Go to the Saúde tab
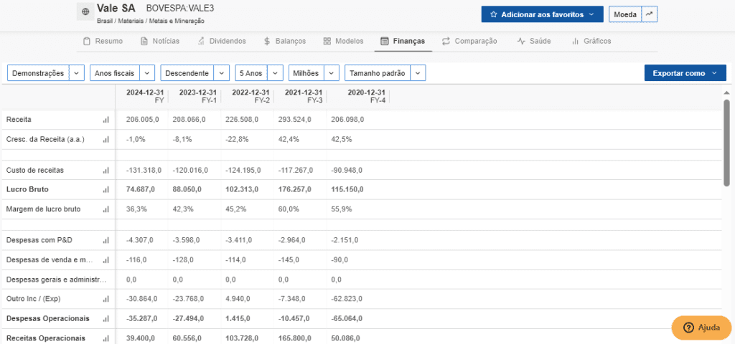Viewport: 735px width, 344px height. pos(534,41)
